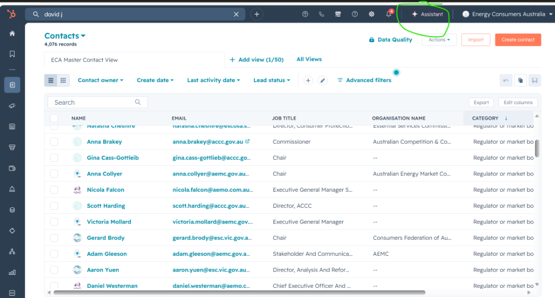This screenshot has height=298, width=555.
Task: Check the box for Adam Gleeson
Action: tap(54, 254)
